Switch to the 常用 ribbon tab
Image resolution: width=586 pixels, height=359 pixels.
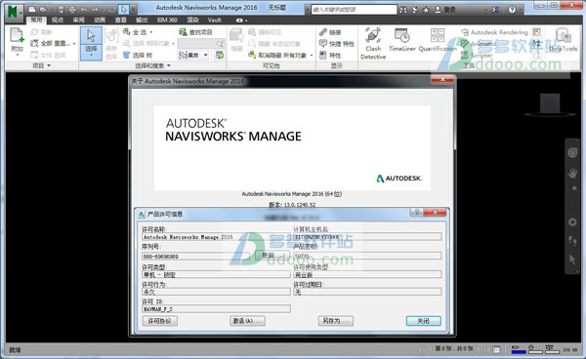[37, 20]
